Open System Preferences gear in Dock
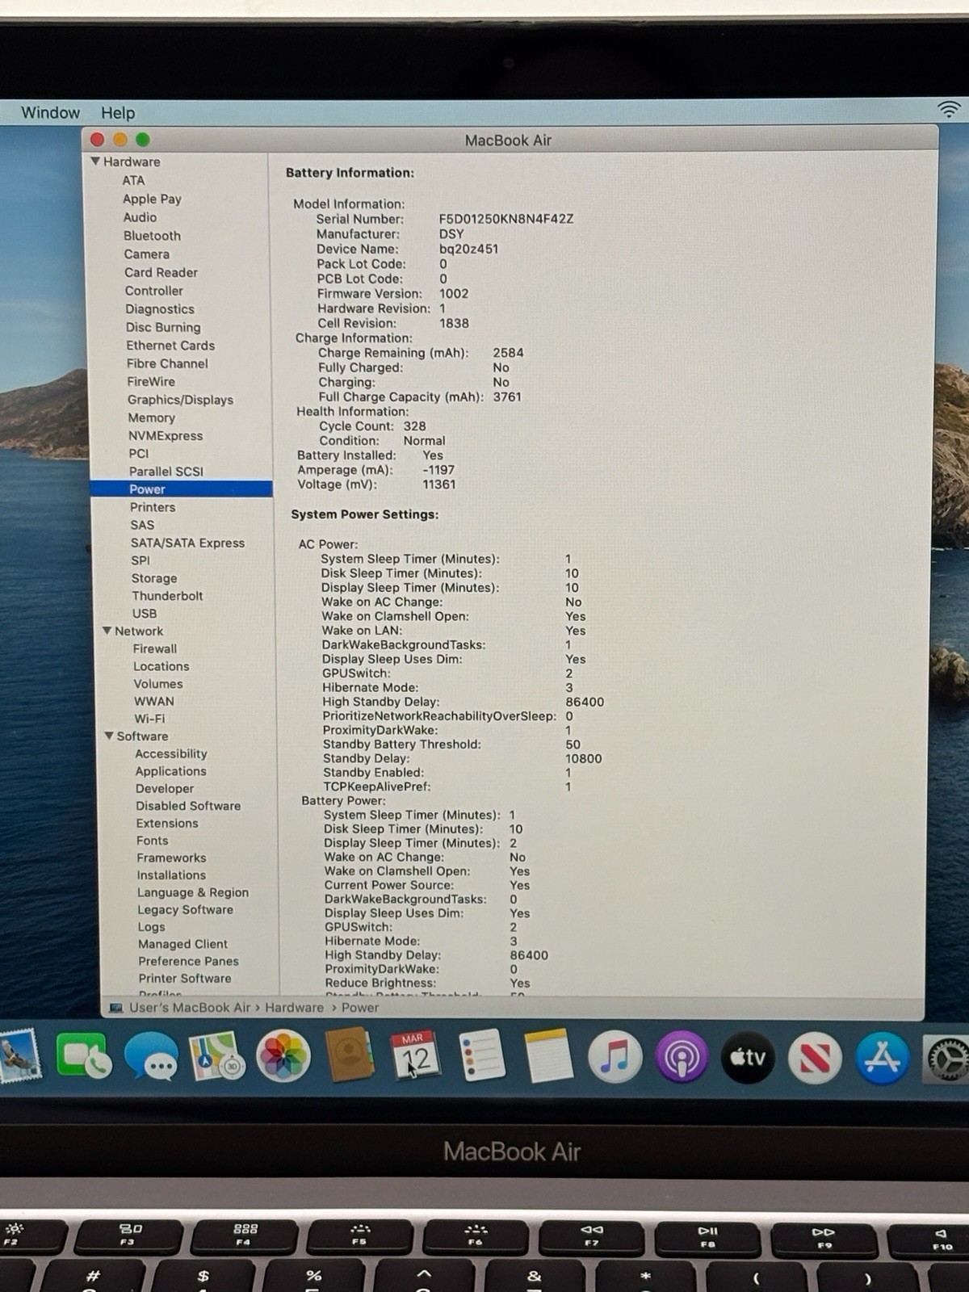 [x=946, y=1059]
